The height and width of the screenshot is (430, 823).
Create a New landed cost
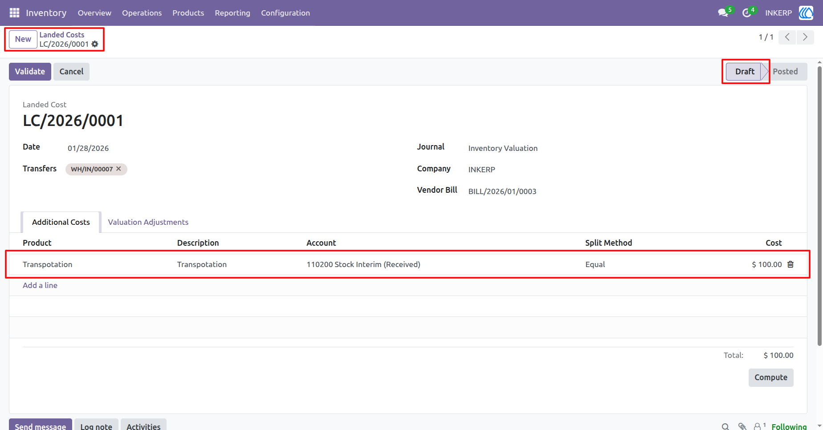point(23,39)
